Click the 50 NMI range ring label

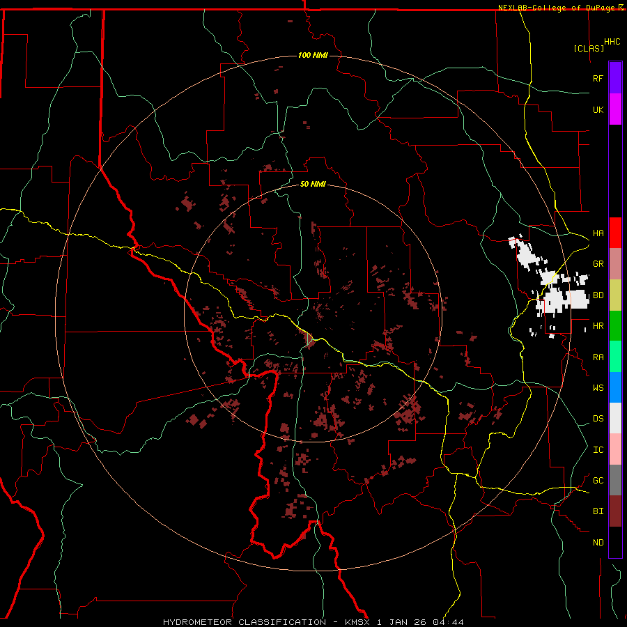point(313,184)
